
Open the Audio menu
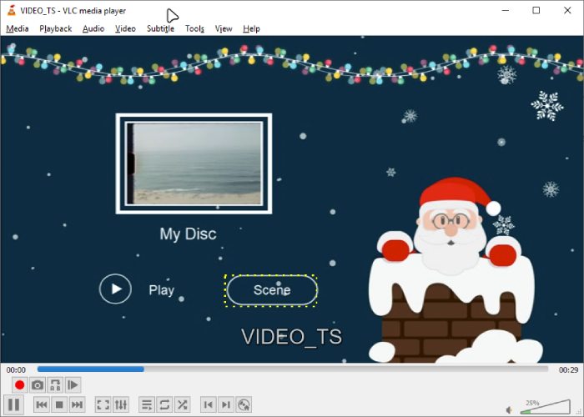coord(93,28)
